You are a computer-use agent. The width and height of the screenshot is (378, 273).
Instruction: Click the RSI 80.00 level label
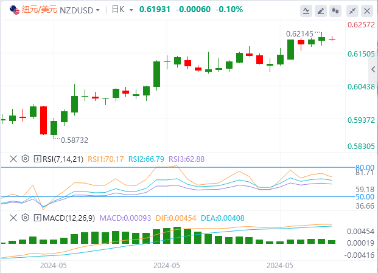365,167
